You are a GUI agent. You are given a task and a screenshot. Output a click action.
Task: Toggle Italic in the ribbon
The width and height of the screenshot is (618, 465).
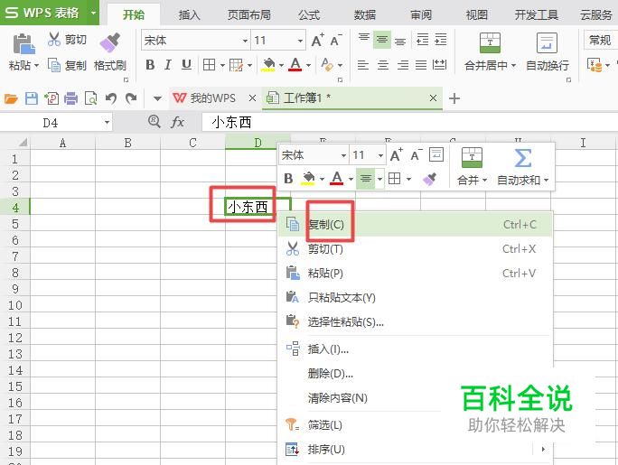pyautogui.click(x=168, y=65)
